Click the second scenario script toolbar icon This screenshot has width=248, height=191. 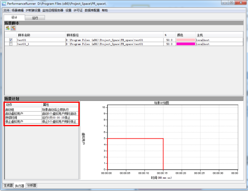coord(13,28)
